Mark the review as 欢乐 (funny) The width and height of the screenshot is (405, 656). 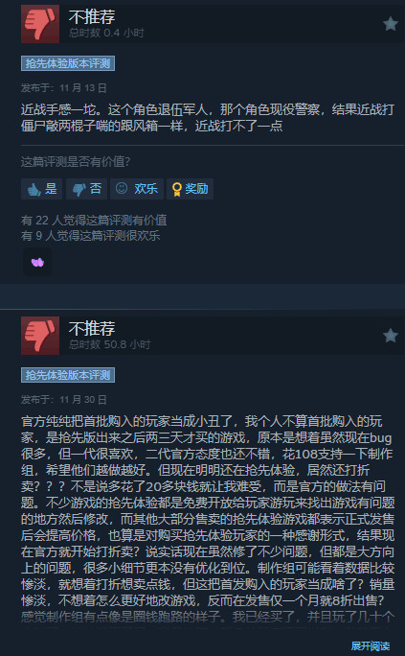click(x=137, y=189)
